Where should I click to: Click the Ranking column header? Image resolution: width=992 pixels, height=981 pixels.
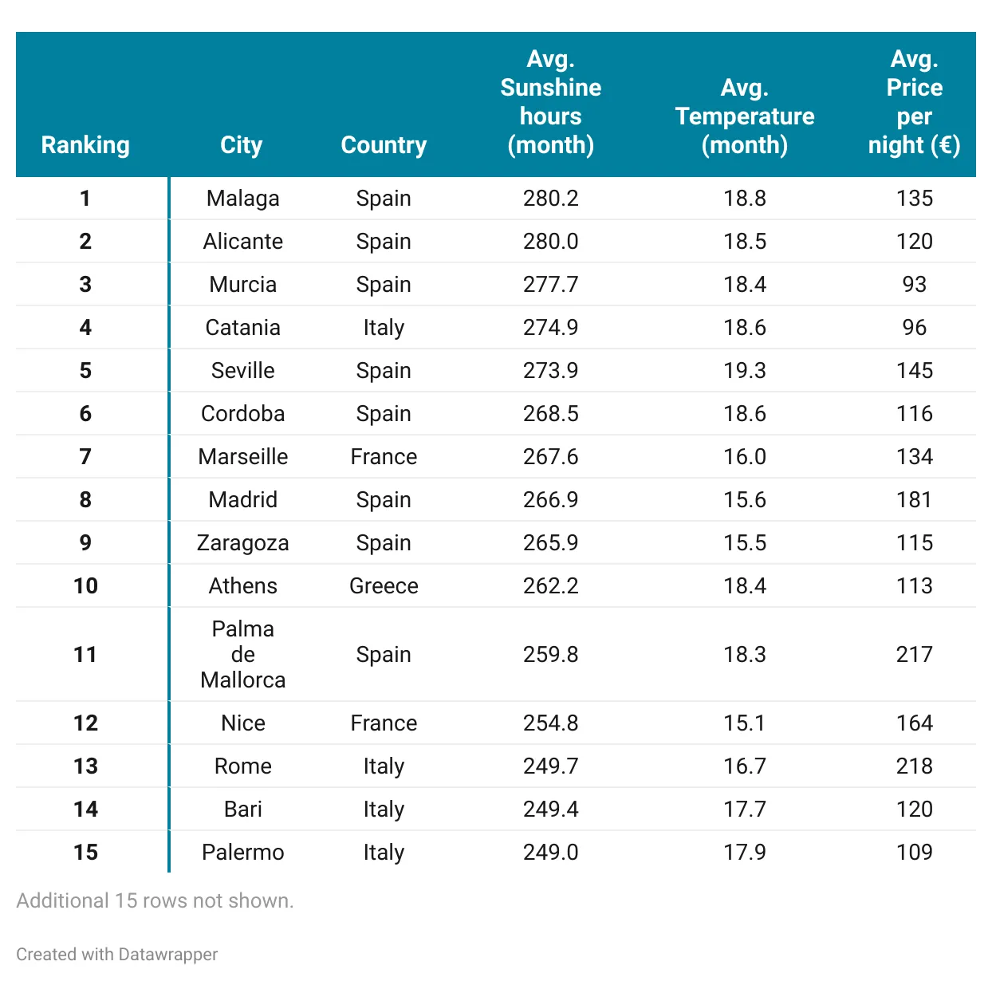click(85, 145)
